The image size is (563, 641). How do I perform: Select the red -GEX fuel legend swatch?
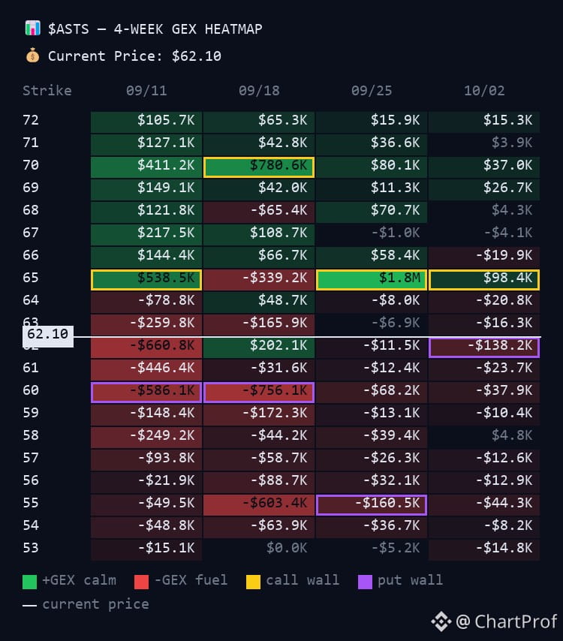141,581
